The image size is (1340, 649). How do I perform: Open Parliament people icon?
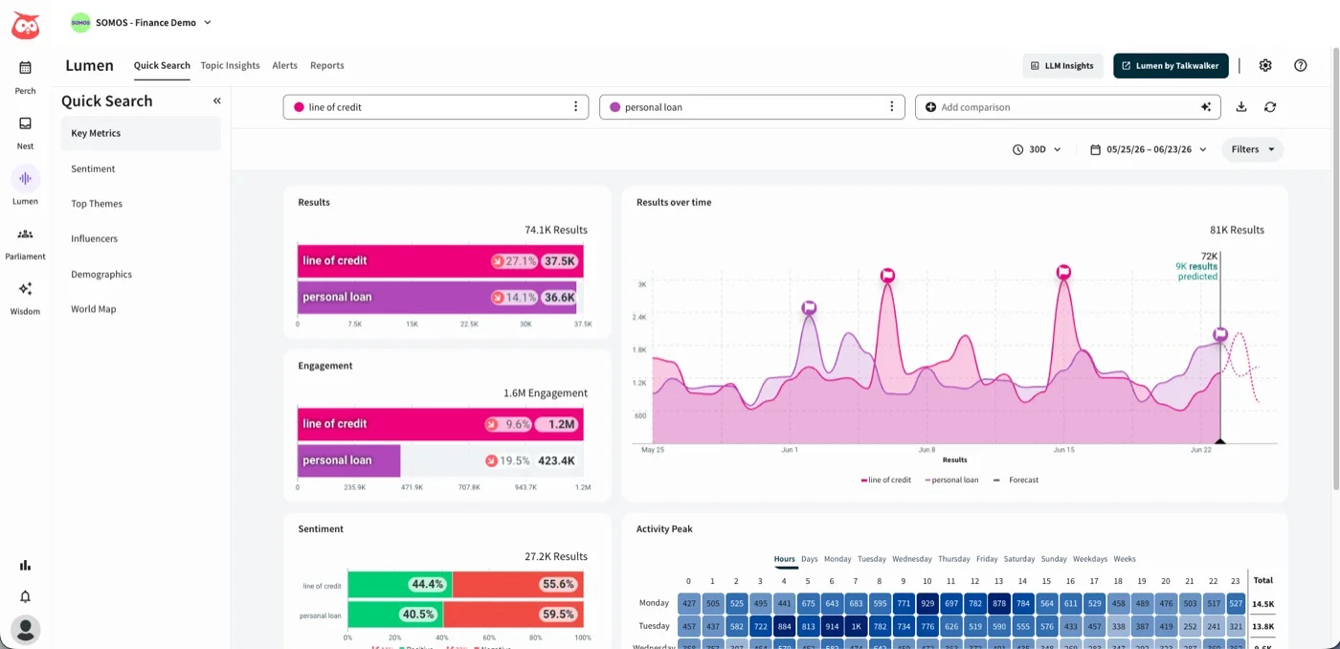25,234
